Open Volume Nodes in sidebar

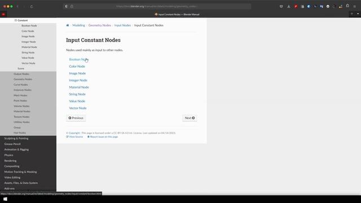coord(21,106)
